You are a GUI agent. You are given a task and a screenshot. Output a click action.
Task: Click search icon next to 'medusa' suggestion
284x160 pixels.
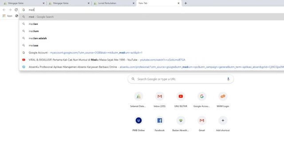click(x=24, y=45)
